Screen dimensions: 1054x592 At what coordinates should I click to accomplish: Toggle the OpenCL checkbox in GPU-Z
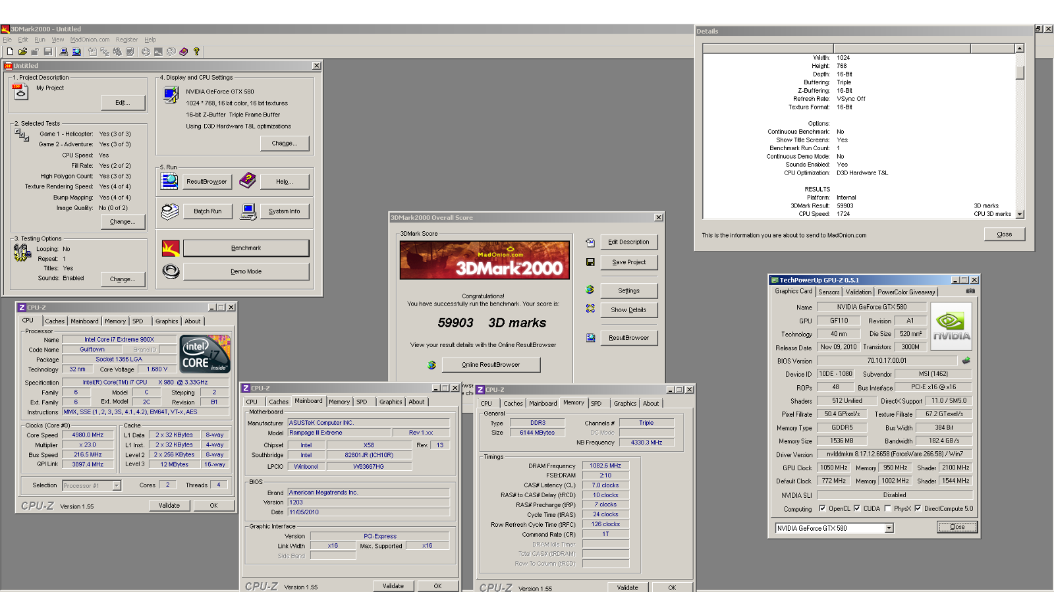(822, 508)
